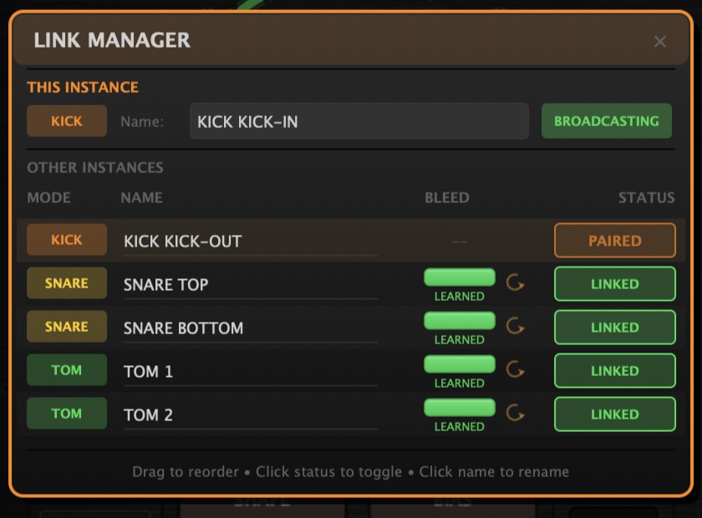Screen dimensions: 702x518
Task: Click the LINKED button for TOM 2
Action: click(614, 414)
